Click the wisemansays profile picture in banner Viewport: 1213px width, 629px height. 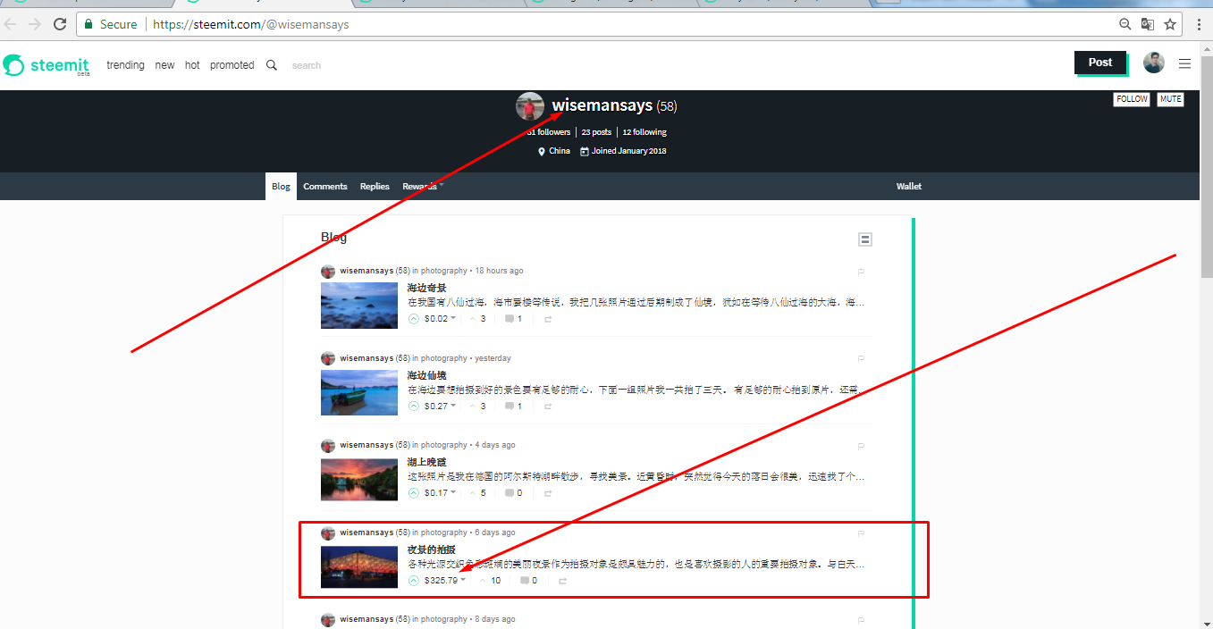point(530,106)
